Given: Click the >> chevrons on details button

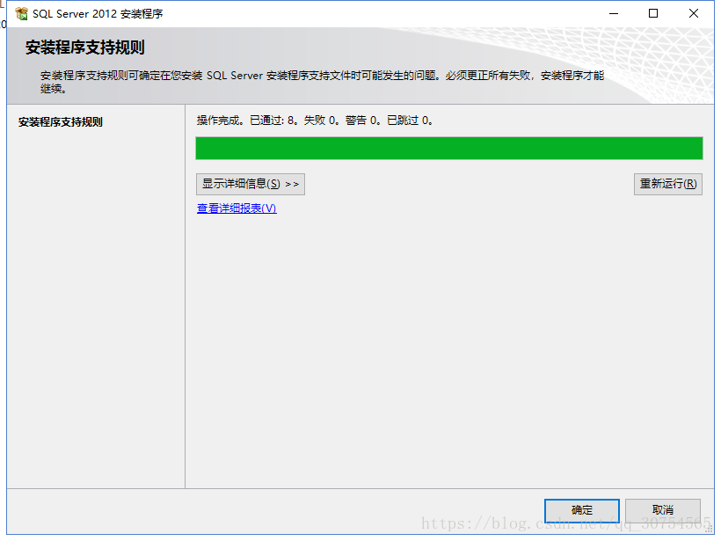Looking at the screenshot, I should pyautogui.click(x=292, y=184).
